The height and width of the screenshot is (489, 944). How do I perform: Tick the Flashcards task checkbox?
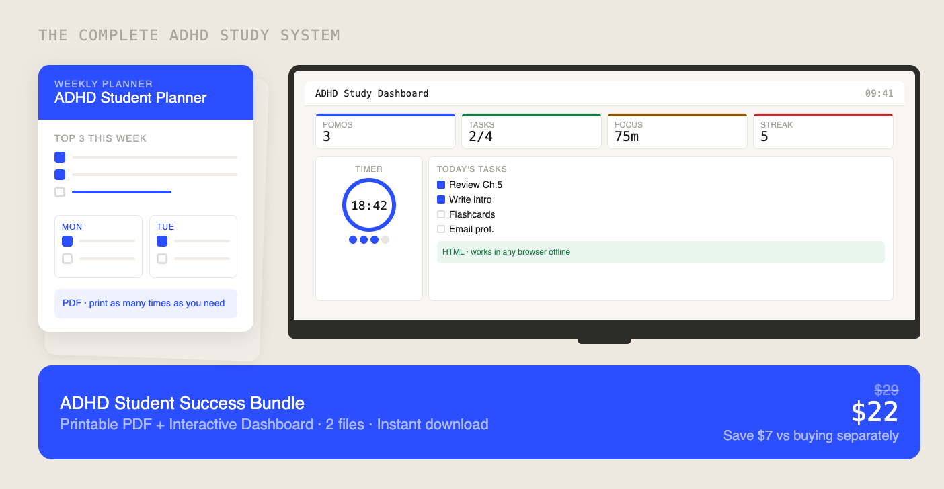click(441, 214)
